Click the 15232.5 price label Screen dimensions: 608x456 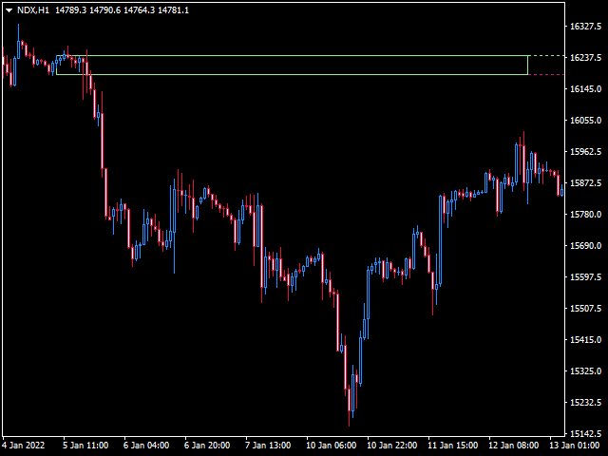click(x=585, y=402)
